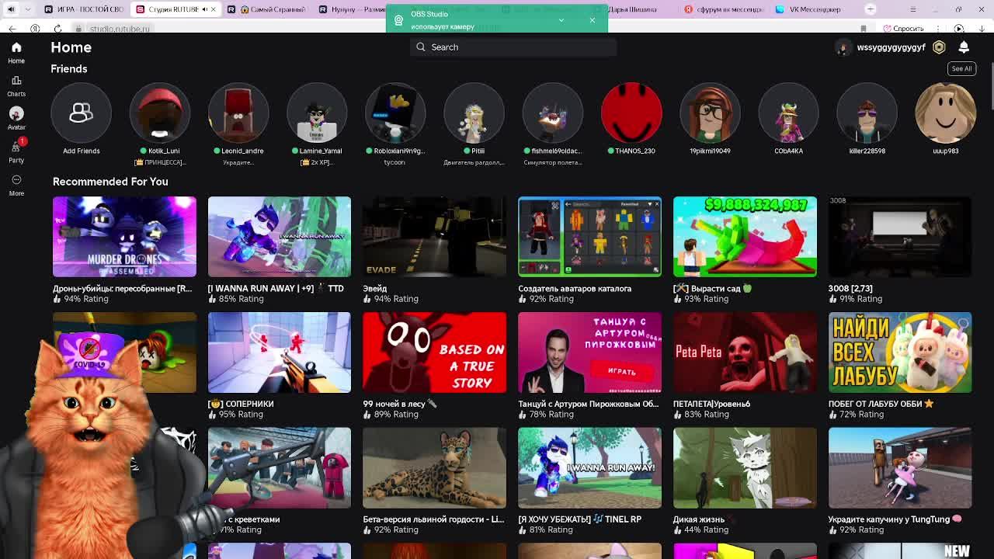The height and width of the screenshot is (559, 994).
Task: Switch to VK Мессенджер browser tab
Action: pyautogui.click(x=813, y=9)
